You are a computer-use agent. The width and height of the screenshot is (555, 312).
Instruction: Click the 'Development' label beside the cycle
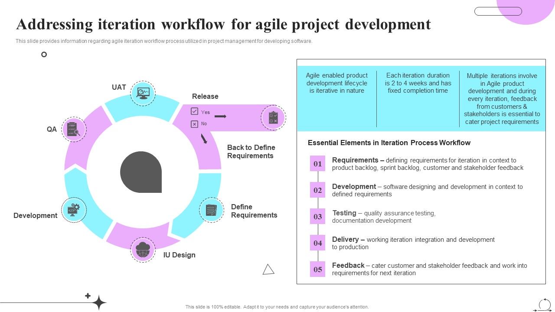click(35, 215)
